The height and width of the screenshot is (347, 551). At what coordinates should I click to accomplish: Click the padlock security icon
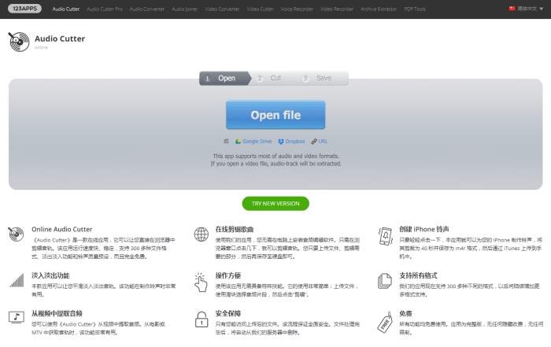(202, 319)
